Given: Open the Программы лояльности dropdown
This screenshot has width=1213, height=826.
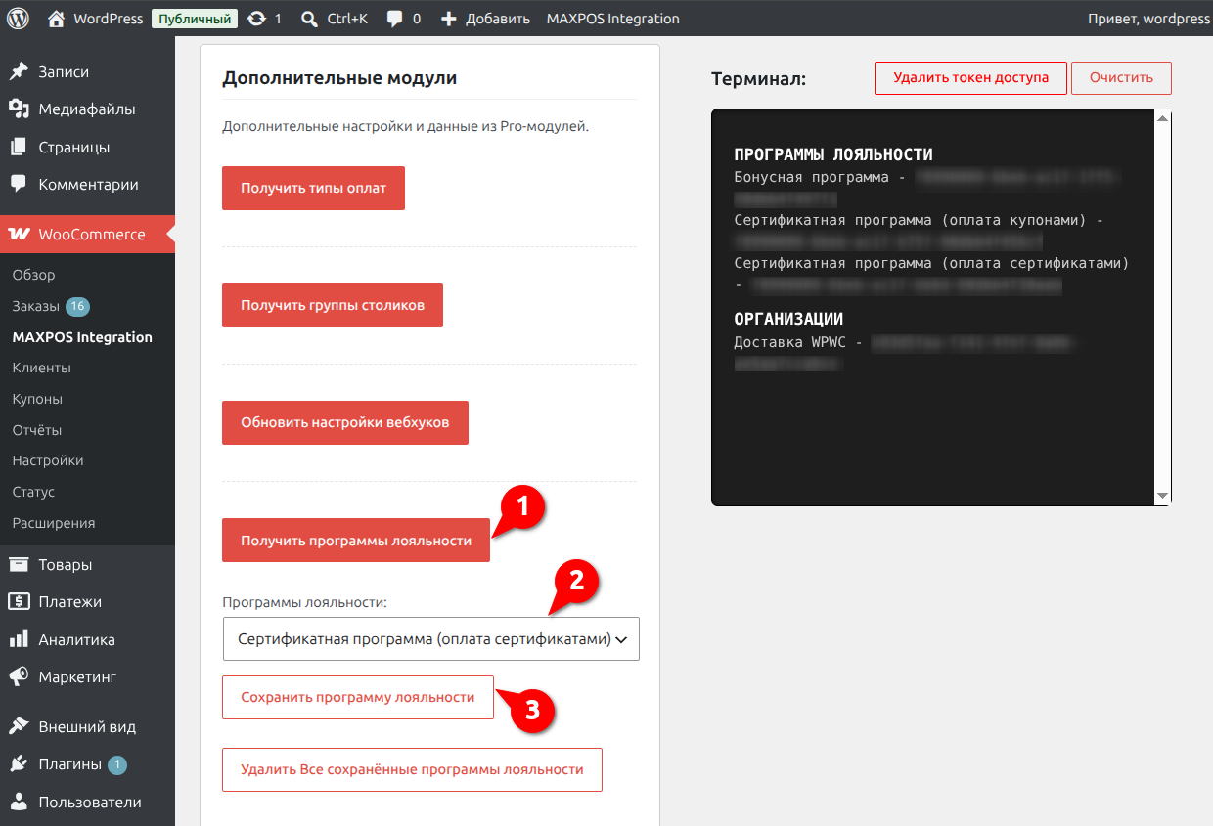Looking at the screenshot, I should pos(430,639).
